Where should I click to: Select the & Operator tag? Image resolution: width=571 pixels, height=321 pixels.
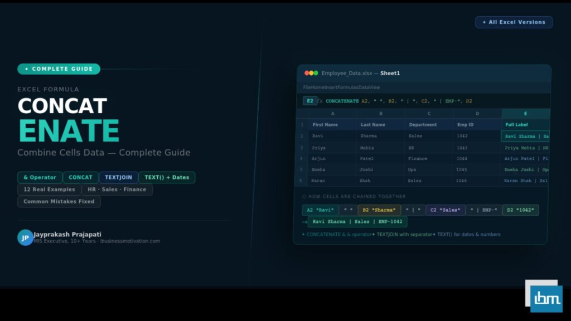(40, 177)
